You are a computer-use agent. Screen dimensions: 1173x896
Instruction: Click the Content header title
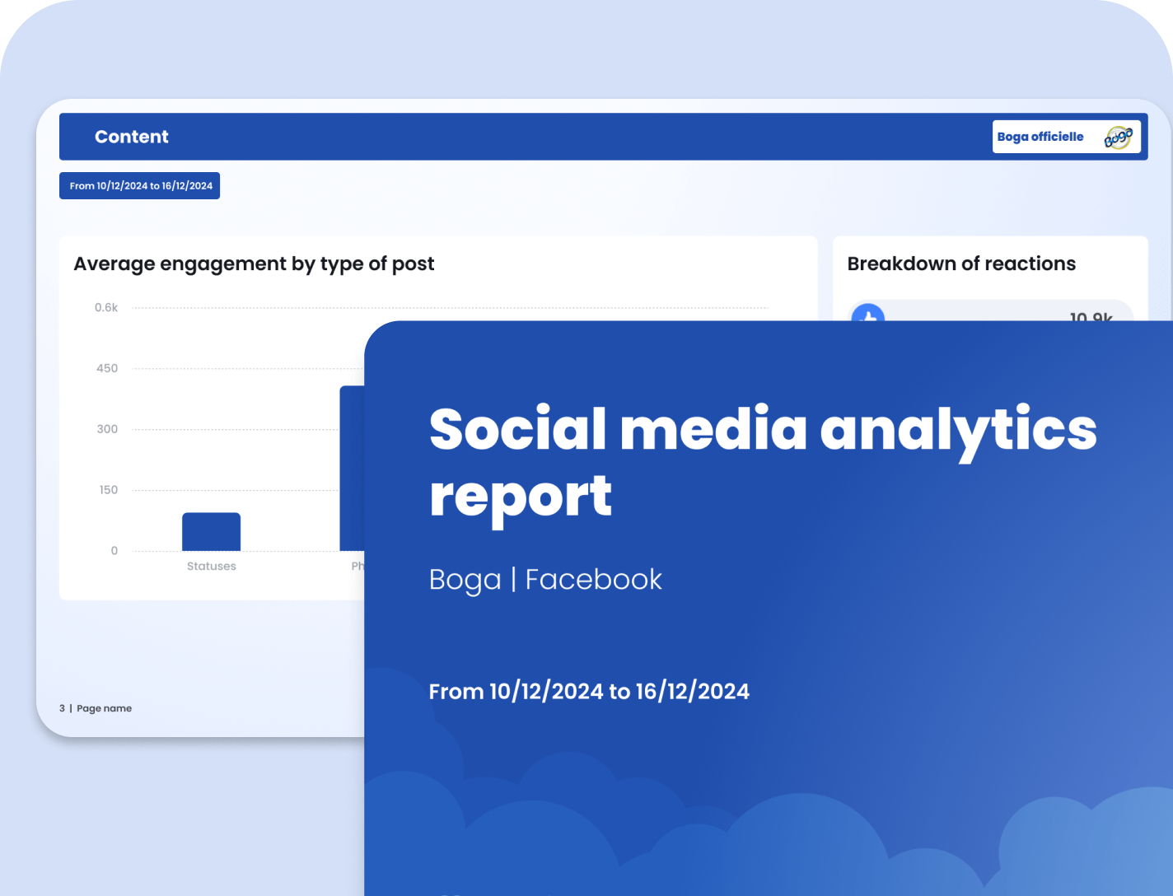[x=132, y=137]
